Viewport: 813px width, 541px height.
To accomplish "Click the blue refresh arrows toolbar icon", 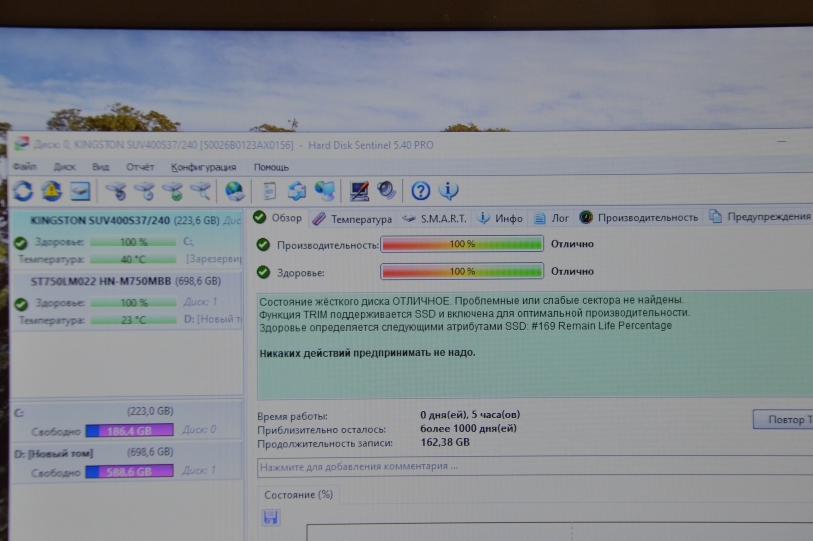I will coord(23,191).
